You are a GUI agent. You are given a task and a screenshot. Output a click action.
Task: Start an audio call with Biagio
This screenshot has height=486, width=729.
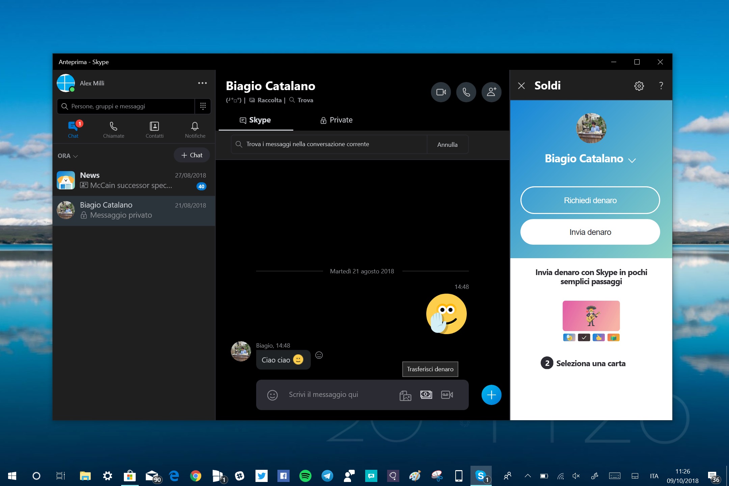466,92
